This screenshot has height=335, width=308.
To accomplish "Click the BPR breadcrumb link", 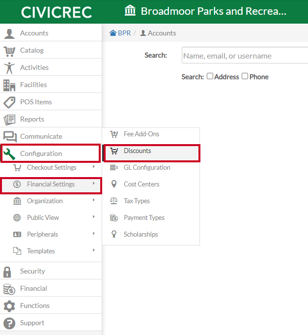I will [124, 33].
